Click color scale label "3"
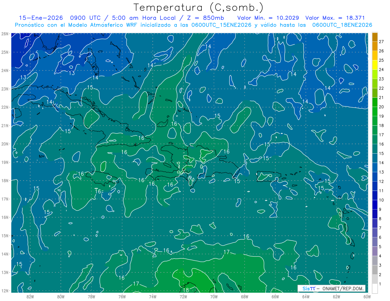 coord(381,265)
